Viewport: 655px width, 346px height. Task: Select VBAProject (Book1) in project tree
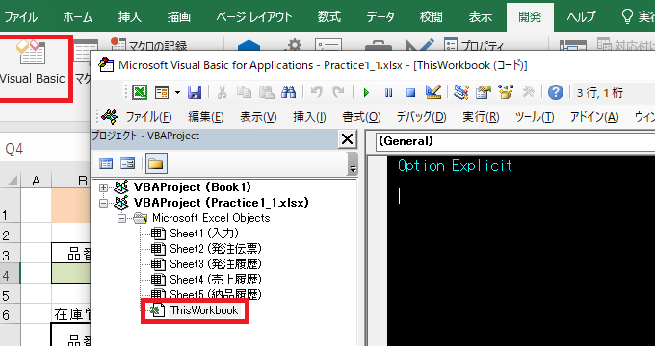click(193, 187)
